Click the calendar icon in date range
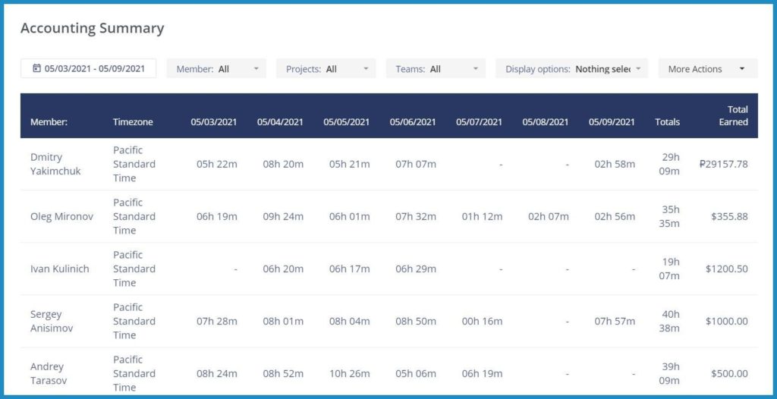This screenshot has height=399, width=777. (x=36, y=68)
